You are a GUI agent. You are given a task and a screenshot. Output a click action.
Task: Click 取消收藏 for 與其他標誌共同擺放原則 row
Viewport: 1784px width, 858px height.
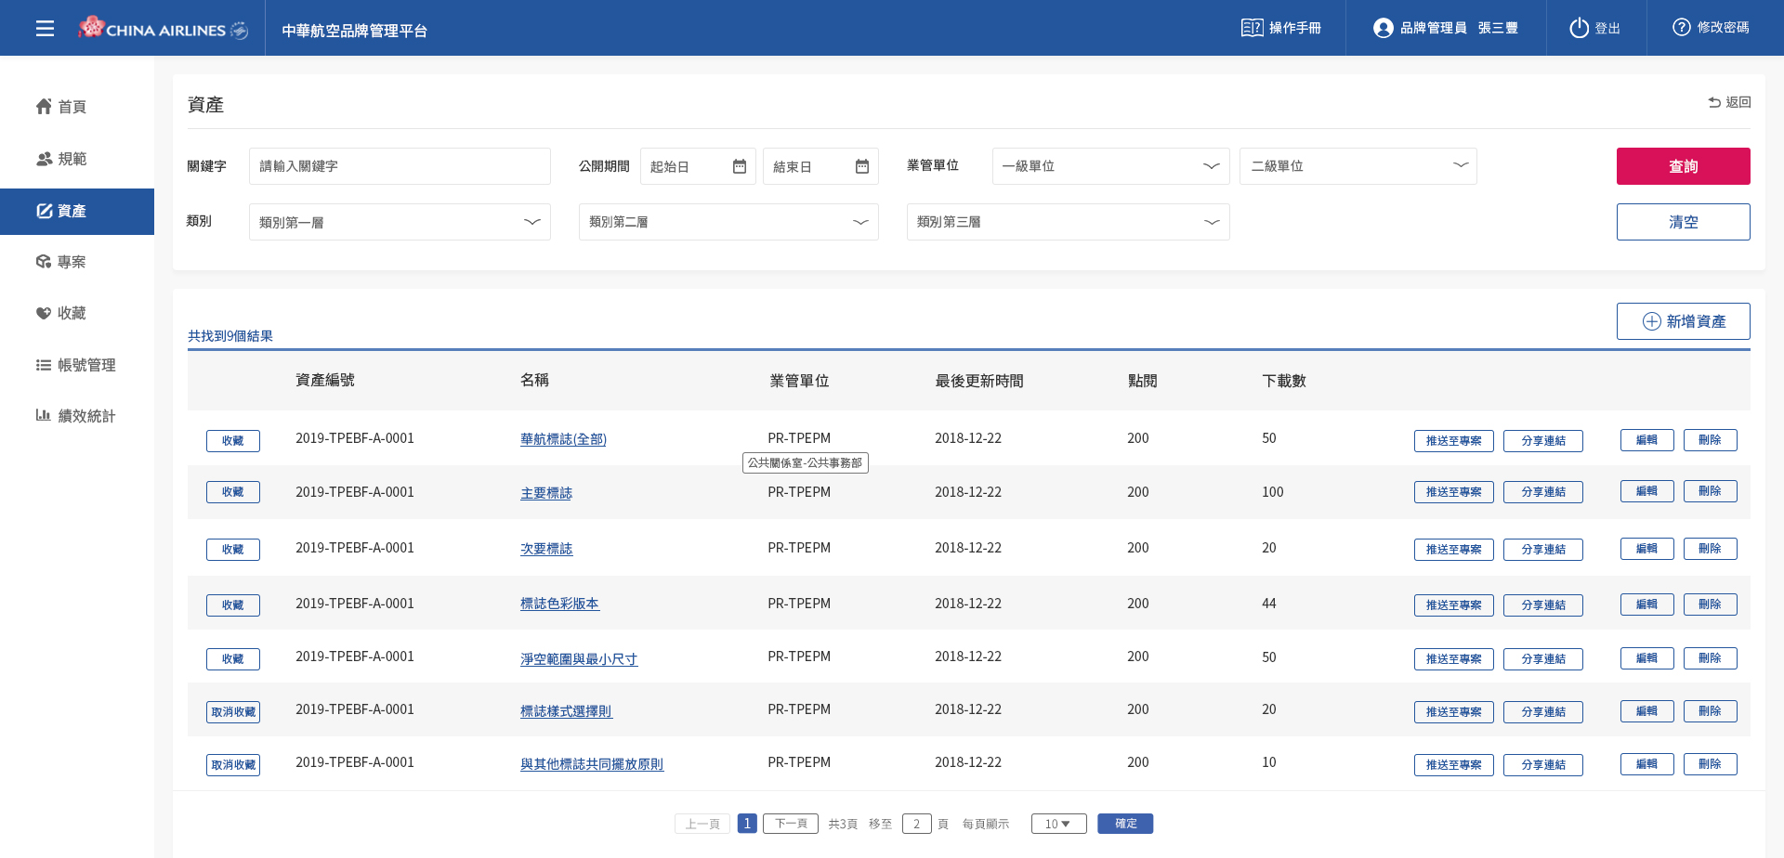point(232,765)
